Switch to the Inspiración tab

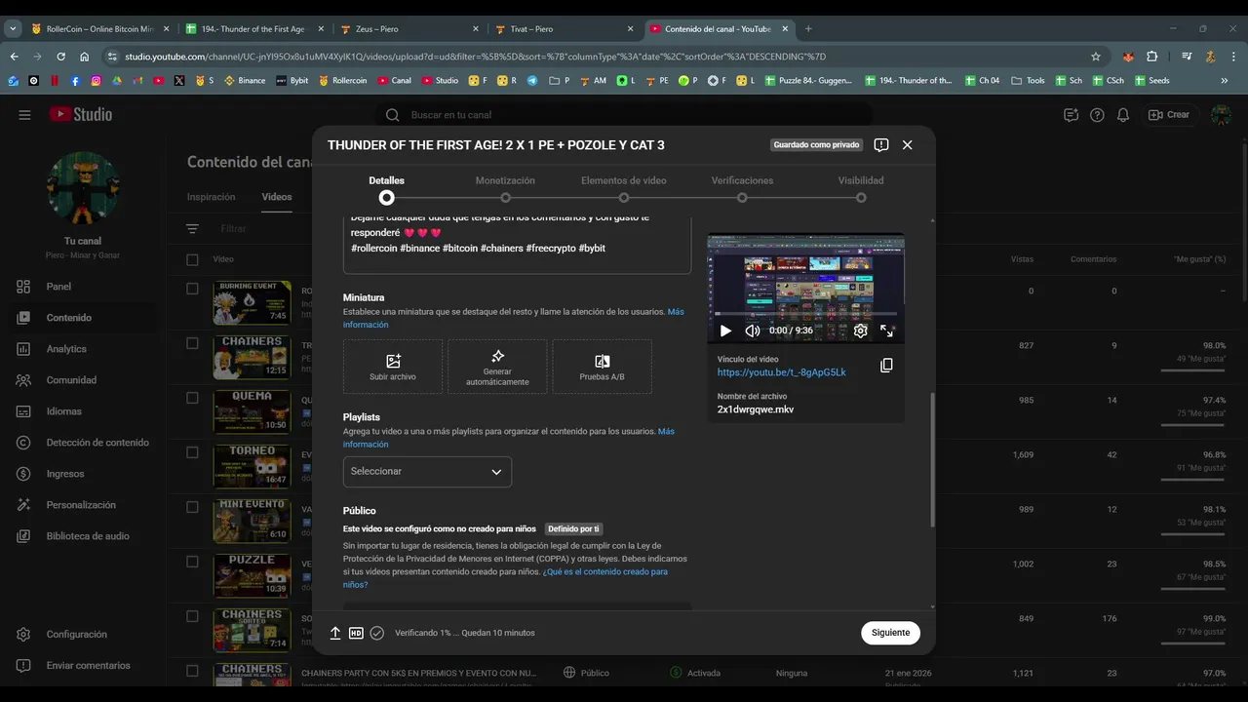point(212,197)
